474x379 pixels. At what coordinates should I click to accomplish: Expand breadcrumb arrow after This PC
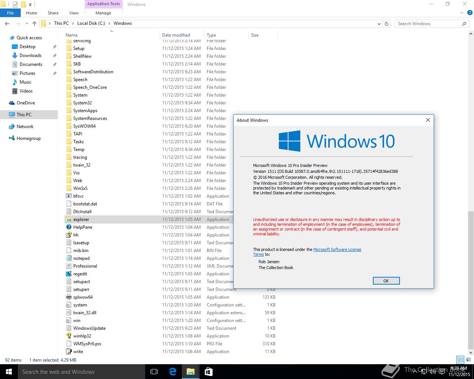[x=73, y=23]
